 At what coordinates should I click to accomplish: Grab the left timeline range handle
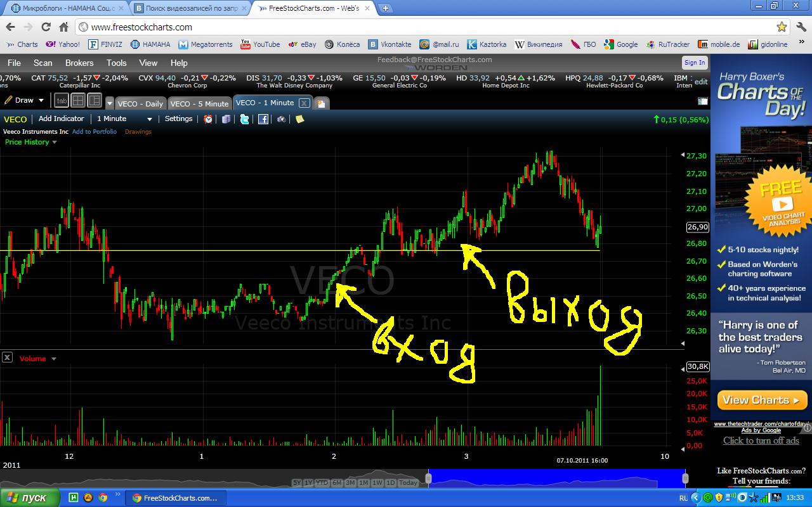point(428,478)
